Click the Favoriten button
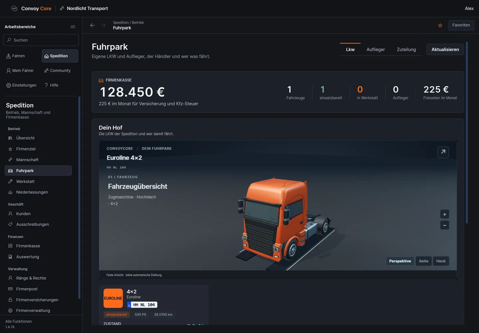 [461, 25]
